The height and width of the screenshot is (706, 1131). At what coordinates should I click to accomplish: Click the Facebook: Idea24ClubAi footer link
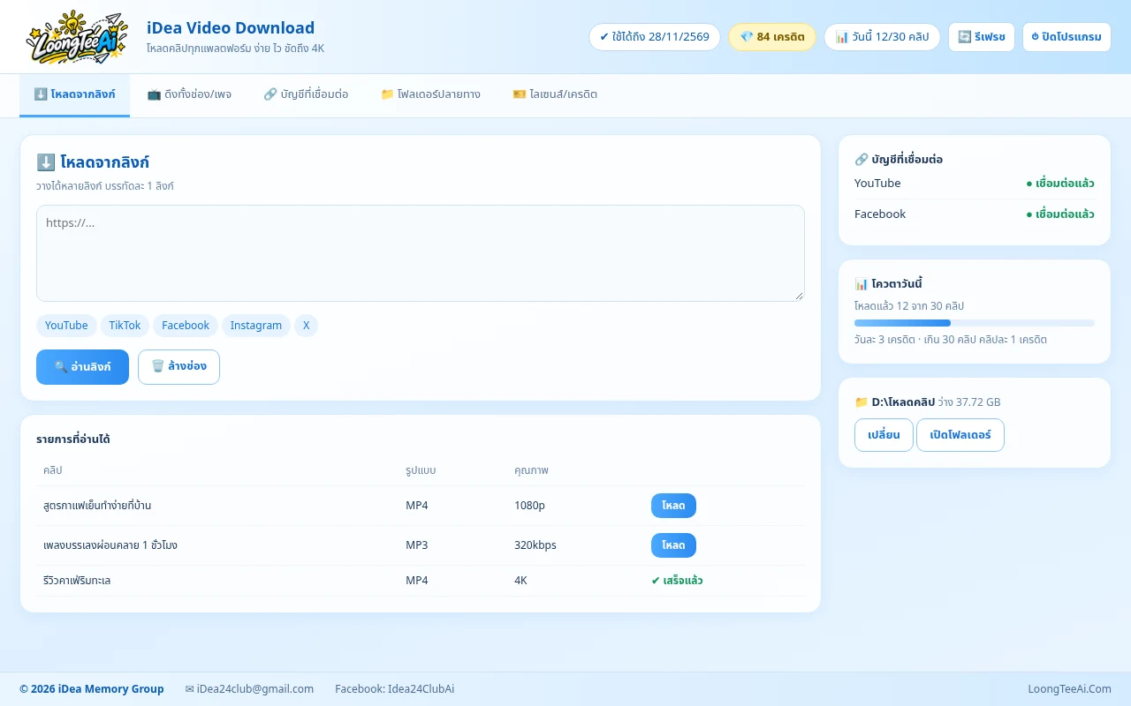click(x=395, y=689)
